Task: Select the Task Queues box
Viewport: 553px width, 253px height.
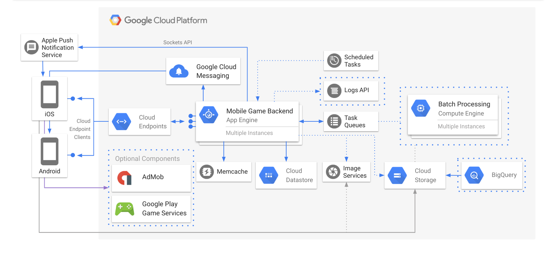Action: click(351, 121)
